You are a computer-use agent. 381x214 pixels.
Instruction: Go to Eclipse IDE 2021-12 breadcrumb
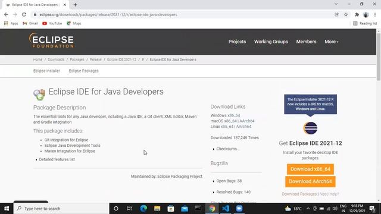pyautogui.click(x=121, y=59)
